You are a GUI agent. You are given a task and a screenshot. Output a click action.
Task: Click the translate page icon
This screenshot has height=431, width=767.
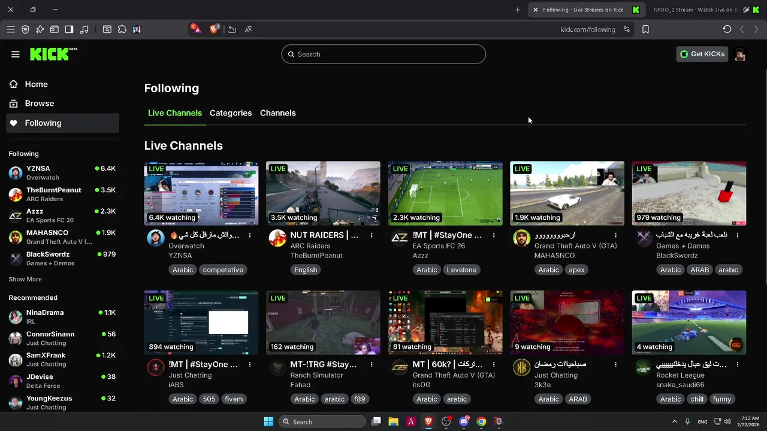(x=248, y=29)
